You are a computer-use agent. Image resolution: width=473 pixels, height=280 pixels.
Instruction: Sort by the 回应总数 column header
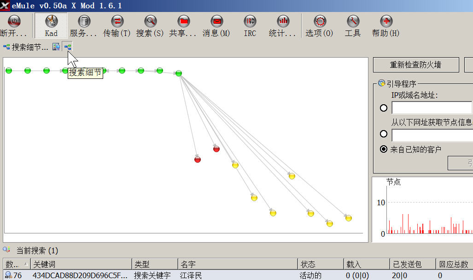coord(455,264)
